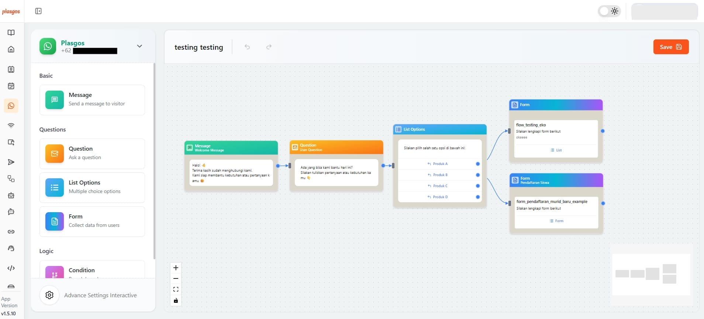
Task: Zoom in on the flow canvas
Action: 176,268
